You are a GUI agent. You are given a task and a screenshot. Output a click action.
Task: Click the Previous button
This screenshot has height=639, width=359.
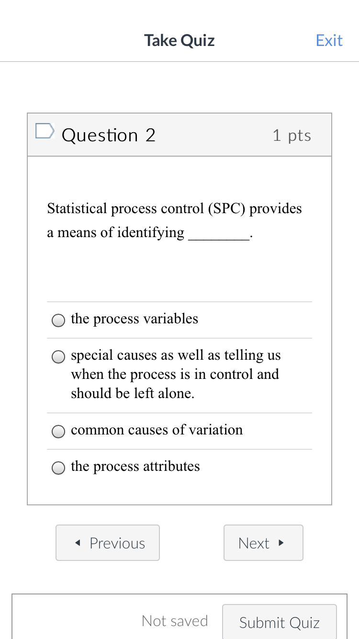[107, 542]
